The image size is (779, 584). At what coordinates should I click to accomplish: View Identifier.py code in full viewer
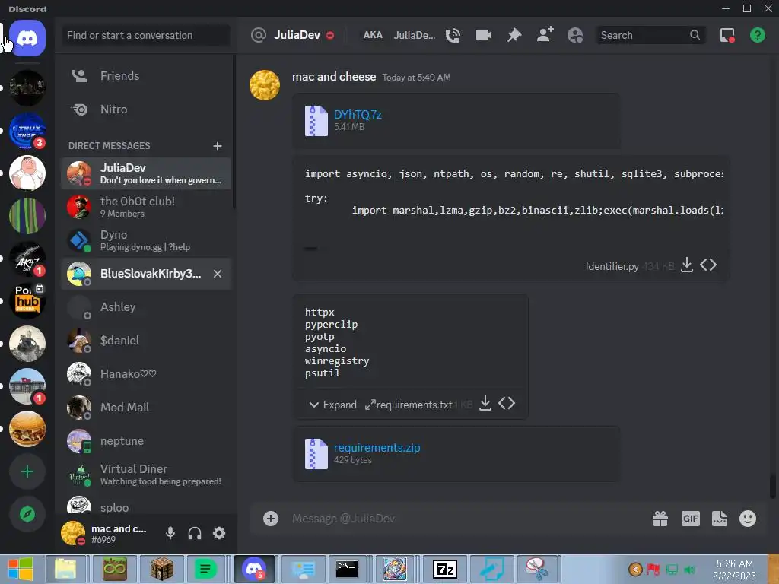tap(708, 265)
